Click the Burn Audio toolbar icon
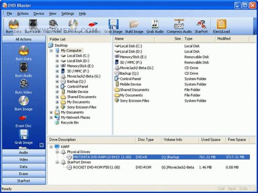The width and height of the screenshot is (258, 193). click(33, 24)
